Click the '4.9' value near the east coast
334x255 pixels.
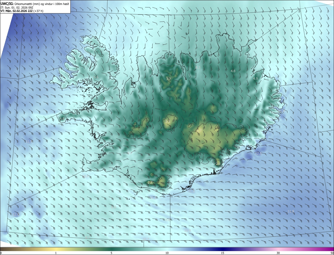255,78
